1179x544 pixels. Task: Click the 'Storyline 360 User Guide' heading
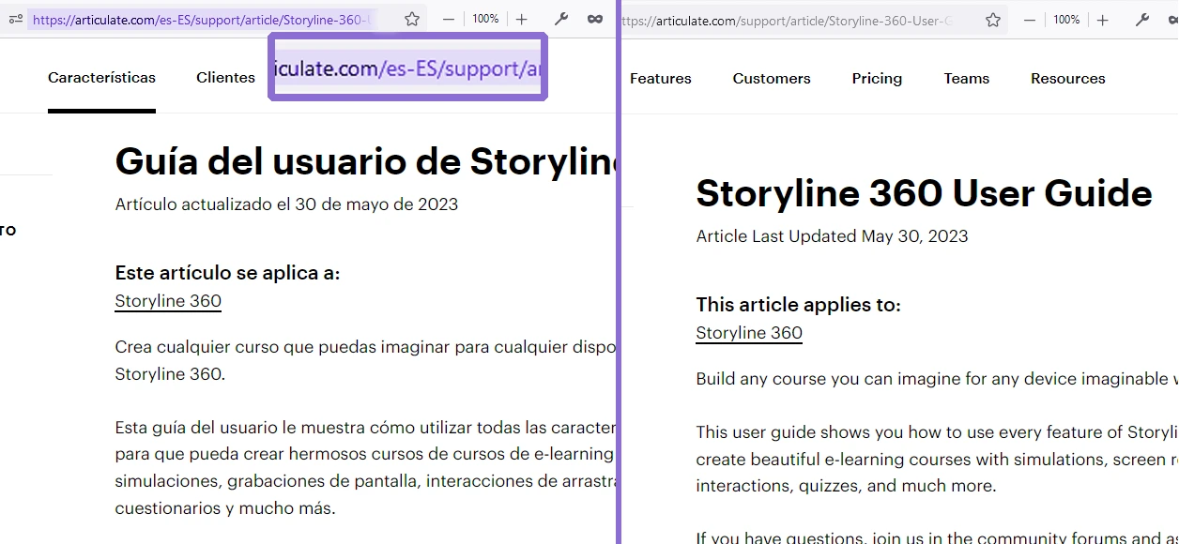pyautogui.click(x=924, y=193)
